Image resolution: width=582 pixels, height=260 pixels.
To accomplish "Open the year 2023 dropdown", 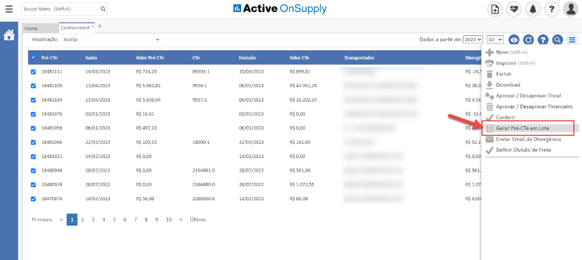I will [473, 39].
